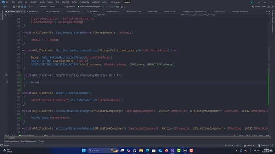Click the quick actions eye icon in margin
275x154 pixels.
click(6, 75)
